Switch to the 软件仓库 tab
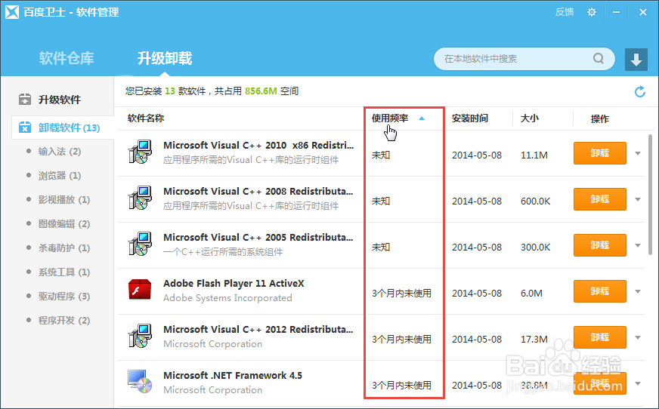 67,58
